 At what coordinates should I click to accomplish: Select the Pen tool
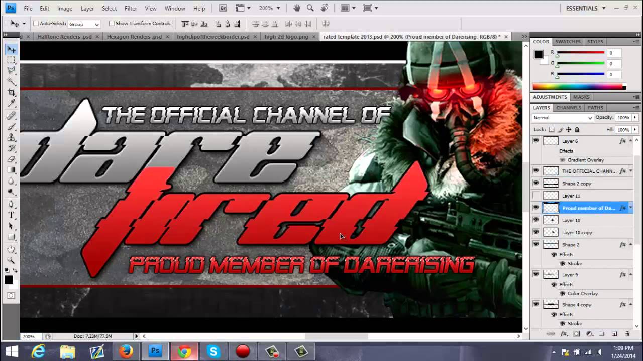[x=11, y=204]
